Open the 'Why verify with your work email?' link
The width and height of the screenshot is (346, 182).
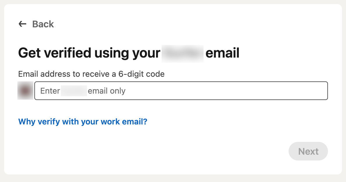[83, 121]
